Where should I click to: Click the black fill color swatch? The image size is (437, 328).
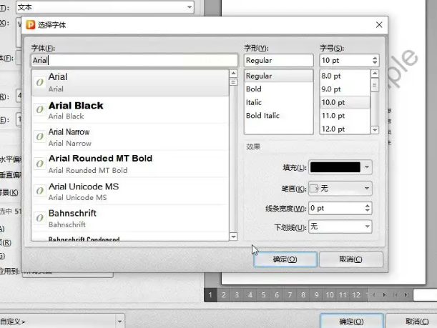(x=335, y=167)
